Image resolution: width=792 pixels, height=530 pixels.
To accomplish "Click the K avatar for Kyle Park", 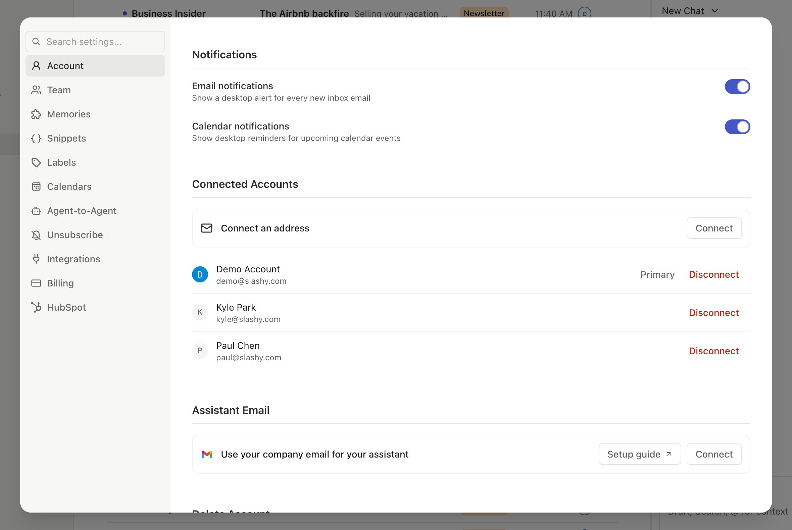I will [200, 312].
